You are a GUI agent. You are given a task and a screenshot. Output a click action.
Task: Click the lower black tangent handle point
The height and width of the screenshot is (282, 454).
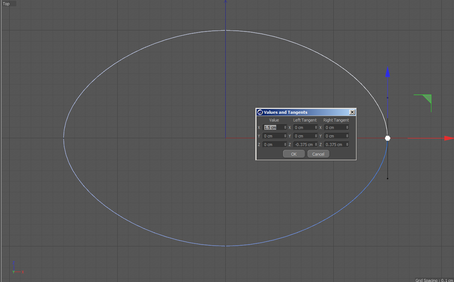[x=388, y=179]
